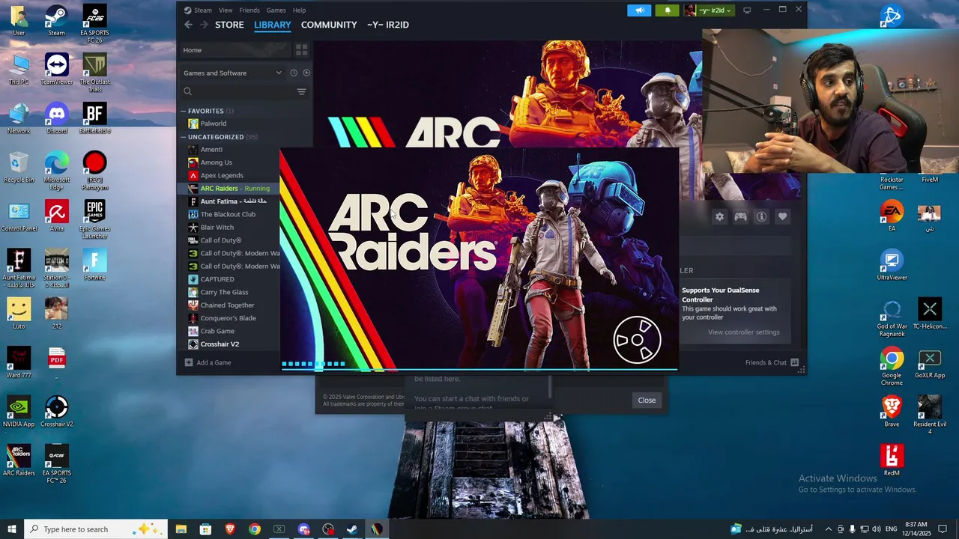This screenshot has height=539, width=959.
Task: Open the Games menu in Steam
Action: [x=276, y=10]
